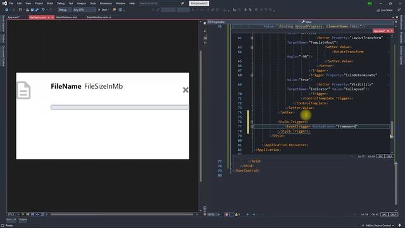405x228 pixels.
Task: Click the feedback icon beside Live Share
Action: click(x=399, y=10)
